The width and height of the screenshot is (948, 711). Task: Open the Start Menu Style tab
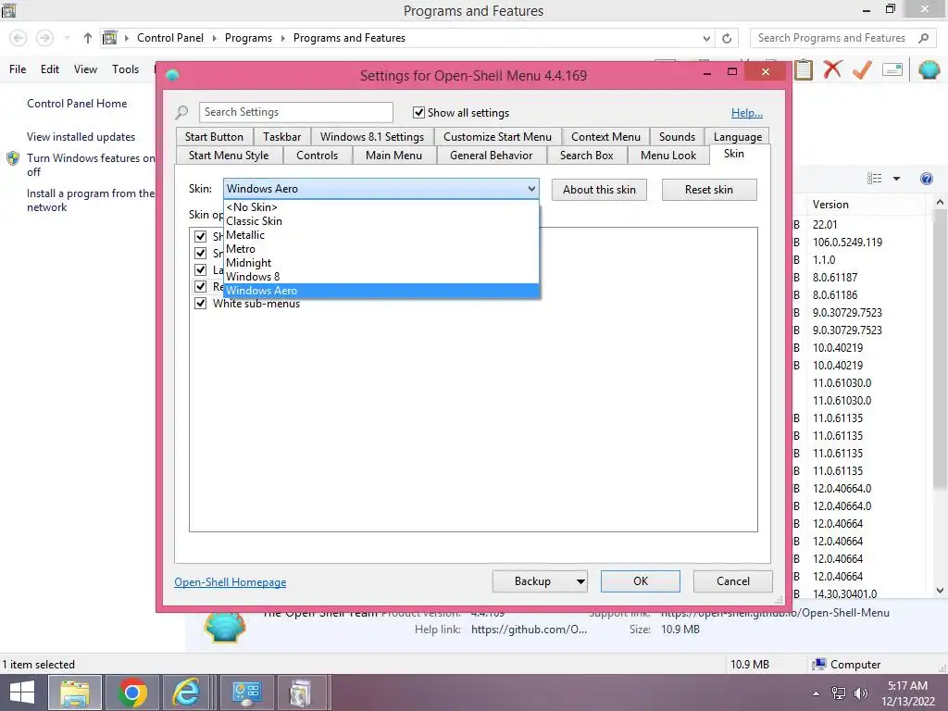[229, 156]
